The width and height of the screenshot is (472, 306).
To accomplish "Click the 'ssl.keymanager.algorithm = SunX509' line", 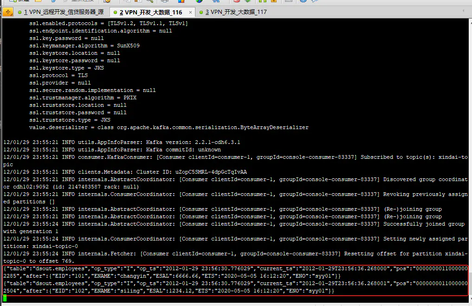I will [84, 46].
